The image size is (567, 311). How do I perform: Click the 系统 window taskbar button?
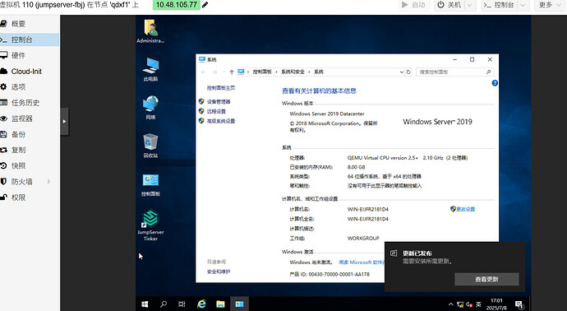click(x=239, y=304)
